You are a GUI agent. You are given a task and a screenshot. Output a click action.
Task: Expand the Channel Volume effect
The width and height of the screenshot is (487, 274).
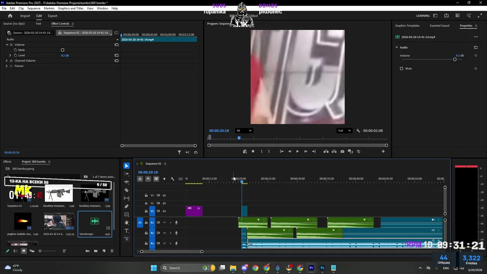[7, 61]
